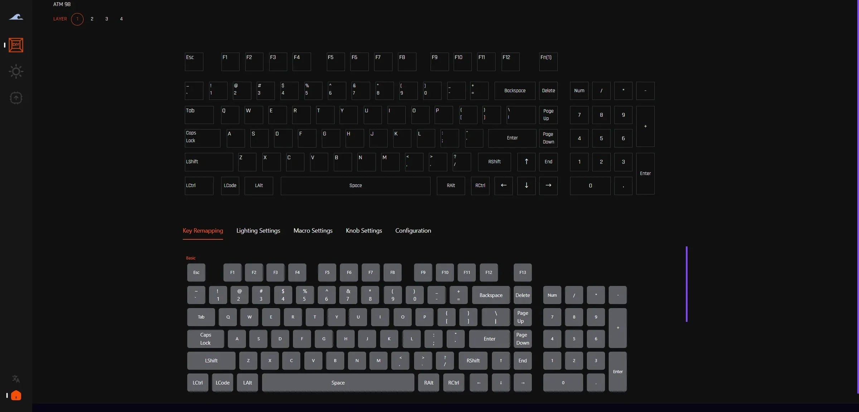The image size is (859, 412).
Task: Click the orange home icon in sidebar
Action: point(16,395)
